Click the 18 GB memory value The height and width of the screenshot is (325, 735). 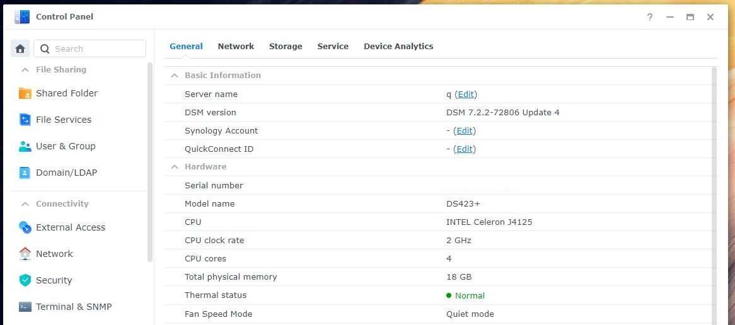pos(459,277)
